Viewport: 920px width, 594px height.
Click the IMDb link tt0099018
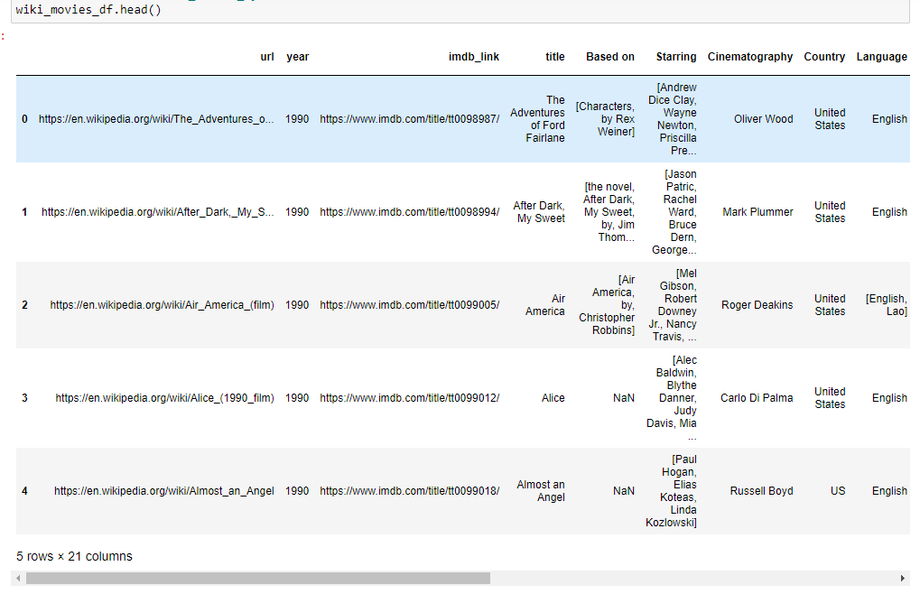point(410,491)
